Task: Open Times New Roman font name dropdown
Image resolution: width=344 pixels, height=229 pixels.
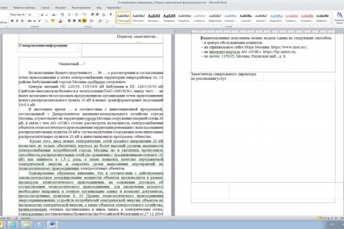Action: 27,15
